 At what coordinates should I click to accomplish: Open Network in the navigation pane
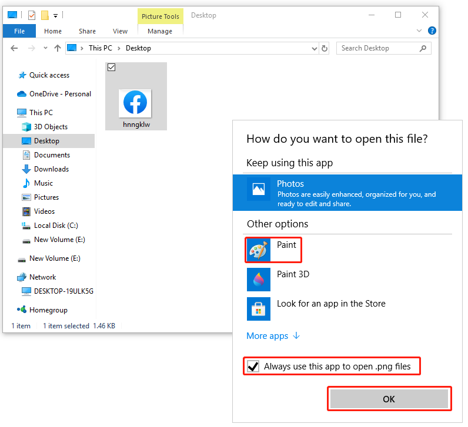tap(42, 277)
